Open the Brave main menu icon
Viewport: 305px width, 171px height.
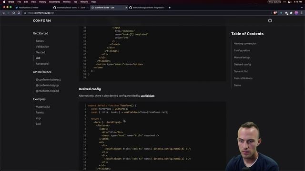pyautogui.click(x=302, y=13)
